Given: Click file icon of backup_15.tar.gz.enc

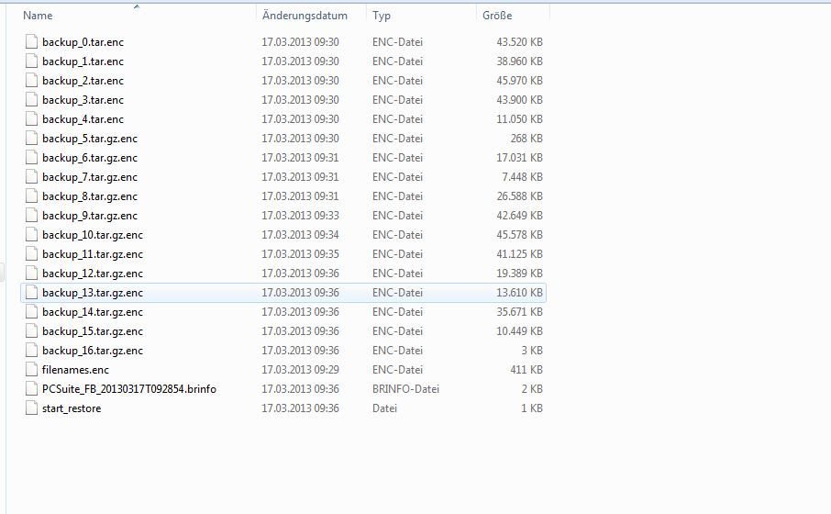Looking at the screenshot, I should (x=32, y=331).
